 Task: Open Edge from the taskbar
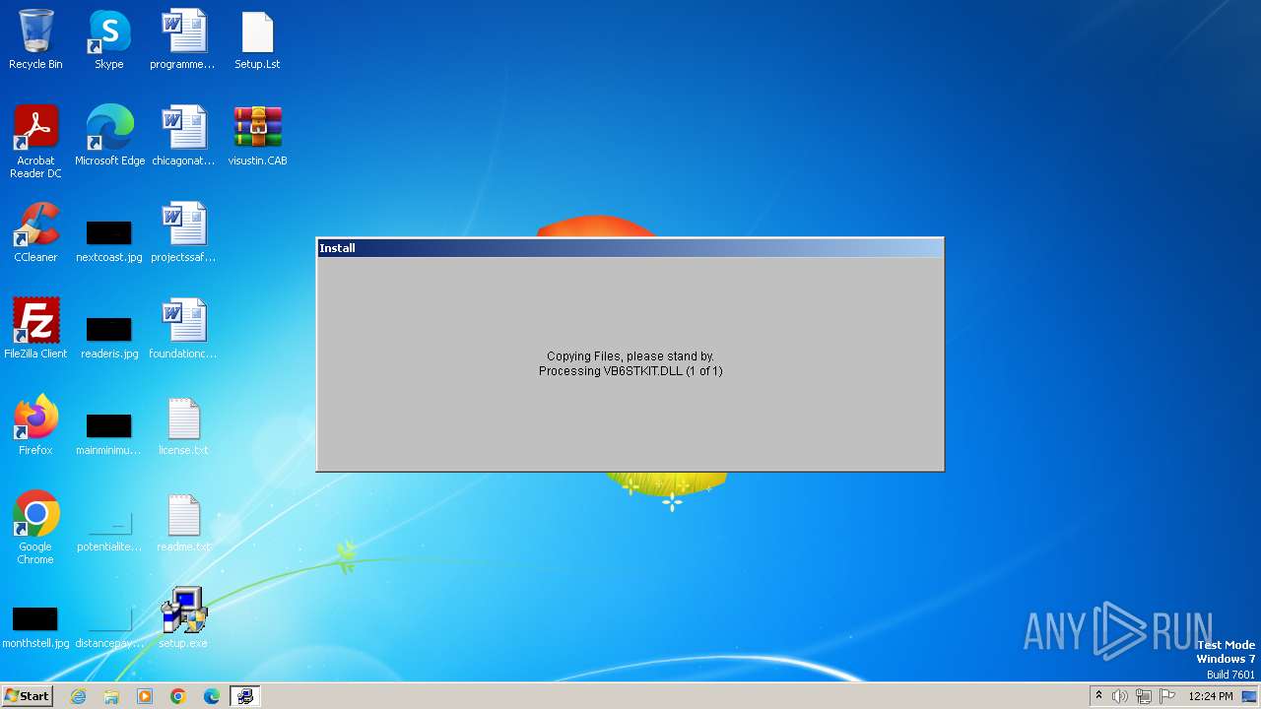click(212, 696)
